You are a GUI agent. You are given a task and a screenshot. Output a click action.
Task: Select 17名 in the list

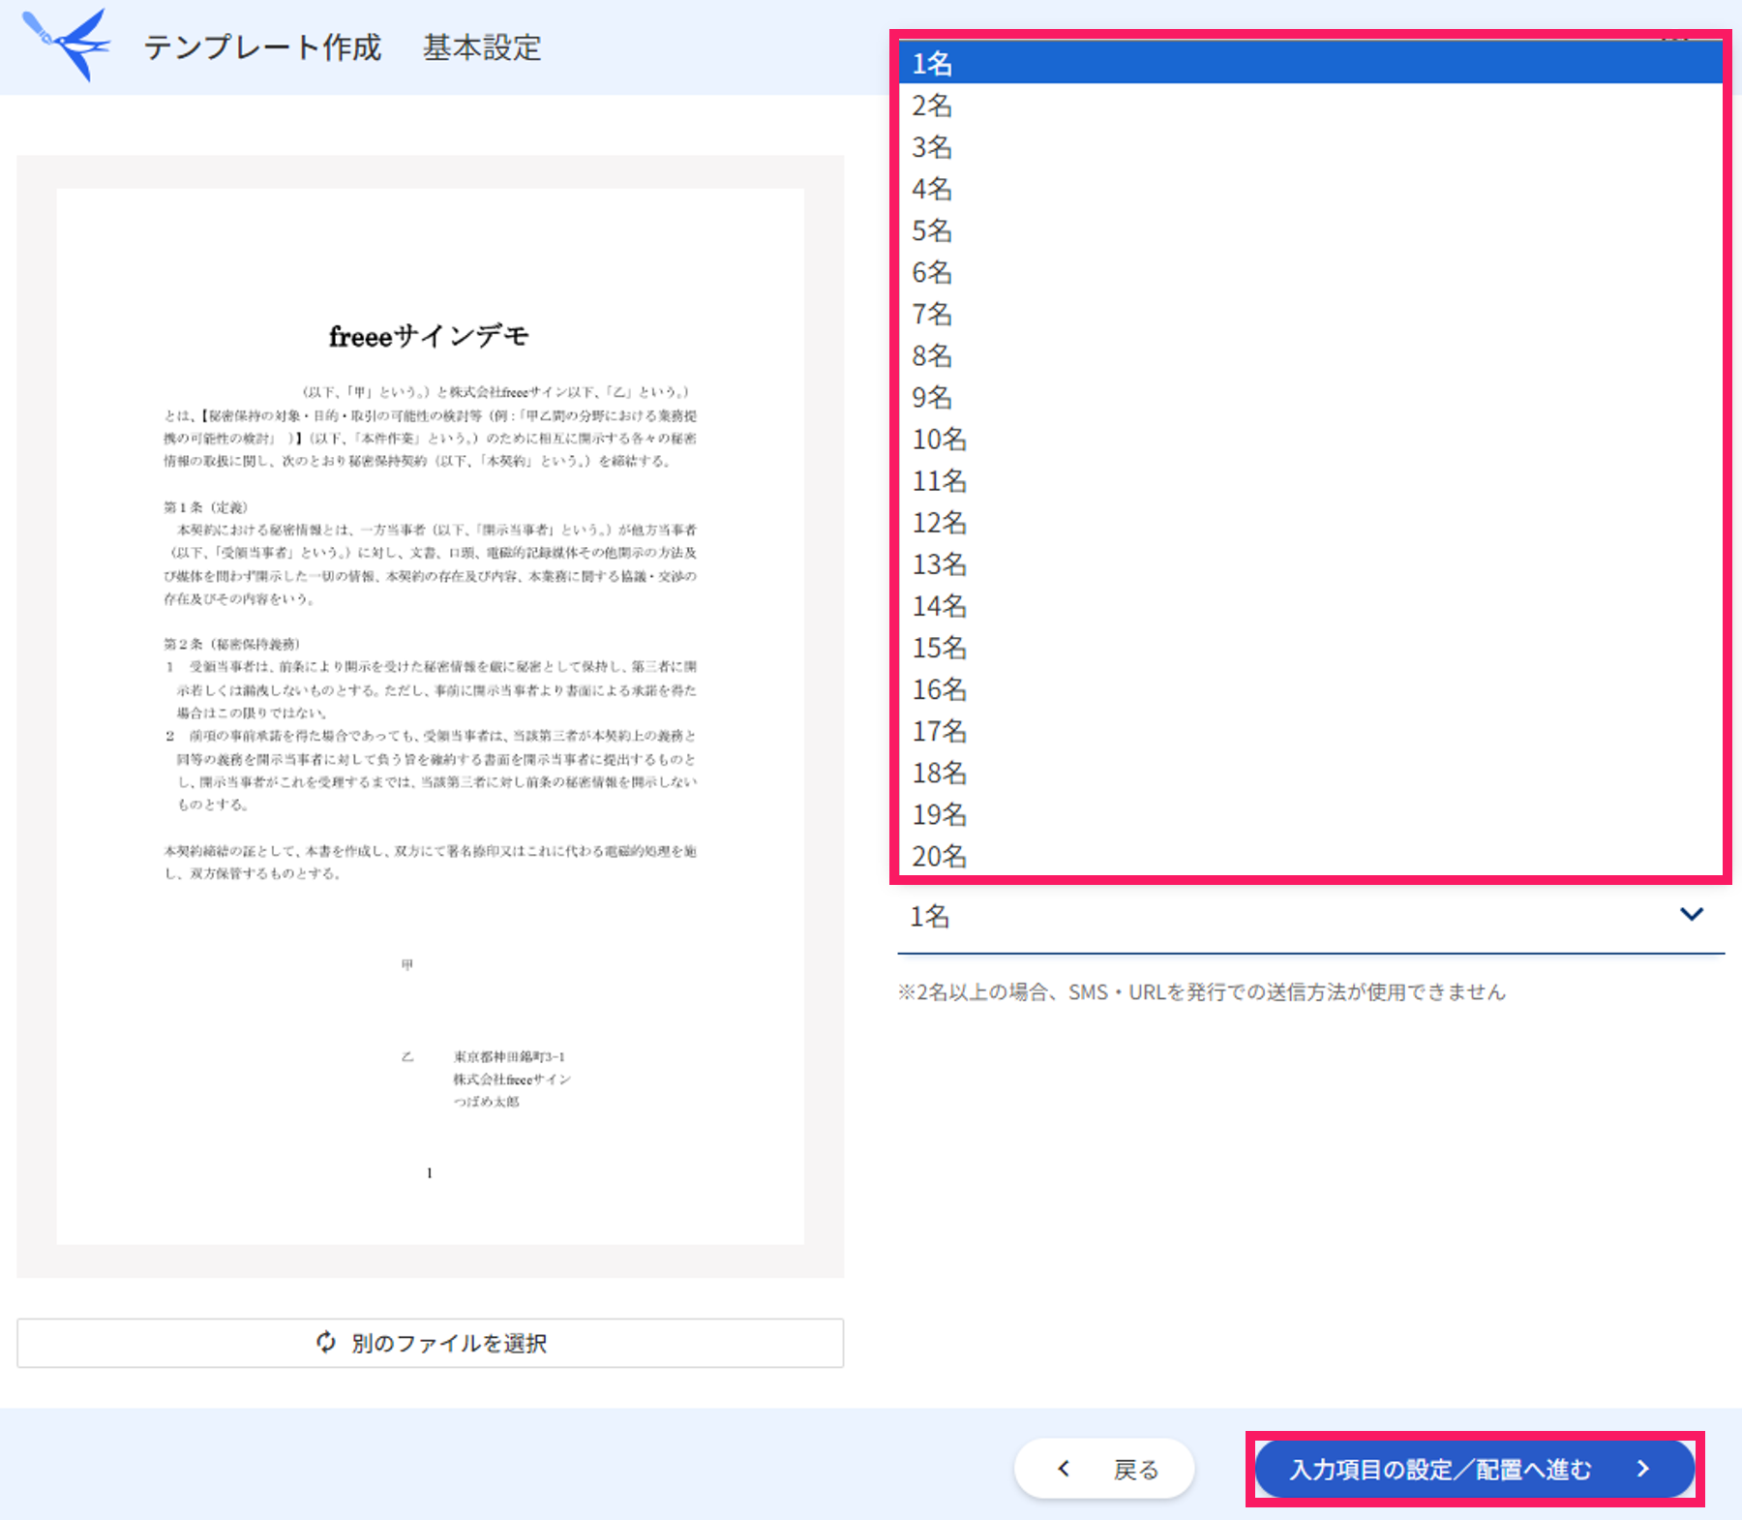click(x=1310, y=730)
